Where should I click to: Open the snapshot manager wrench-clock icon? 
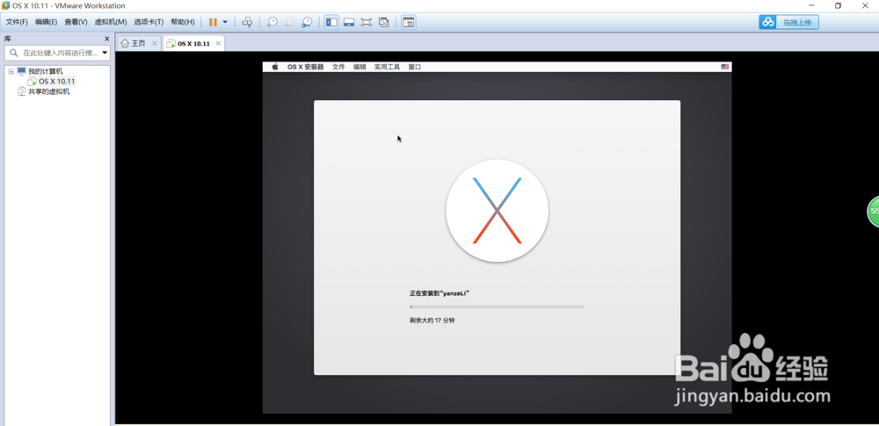point(307,22)
